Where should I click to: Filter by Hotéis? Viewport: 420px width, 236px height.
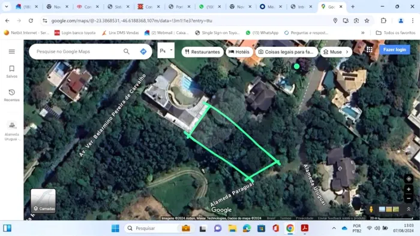click(239, 52)
